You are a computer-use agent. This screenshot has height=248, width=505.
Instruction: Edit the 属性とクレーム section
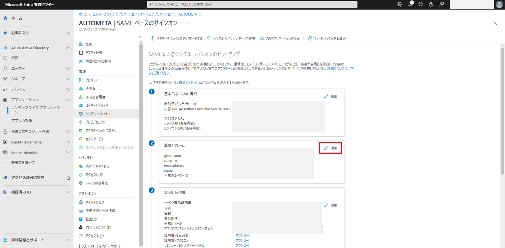coord(331,148)
